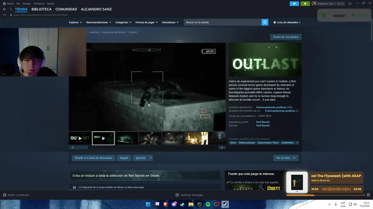This screenshot has width=373, height=209.
Task: Open Spotify from the taskbar
Action: tap(208, 204)
